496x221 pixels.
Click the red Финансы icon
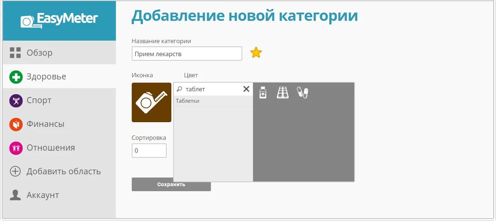[x=15, y=124]
